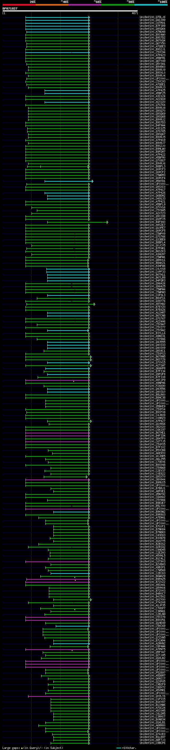
Task: Select label UniRef100_B6TKD4
Action: (152, 40)
